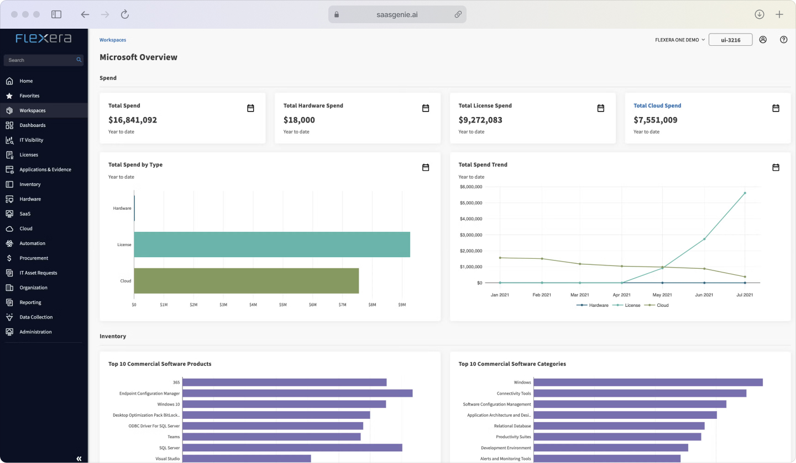The image size is (796, 463).
Task: Click the Workspaces breadcrumb link
Action: point(113,40)
